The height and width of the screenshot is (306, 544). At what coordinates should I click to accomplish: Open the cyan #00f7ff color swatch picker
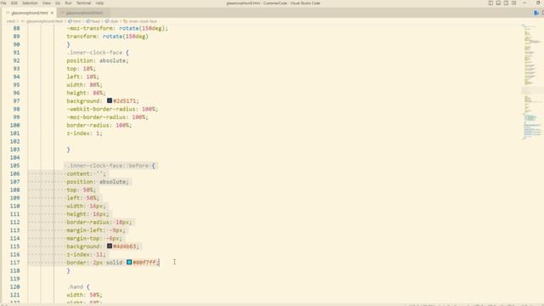pyautogui.click(x=129, y=262)
